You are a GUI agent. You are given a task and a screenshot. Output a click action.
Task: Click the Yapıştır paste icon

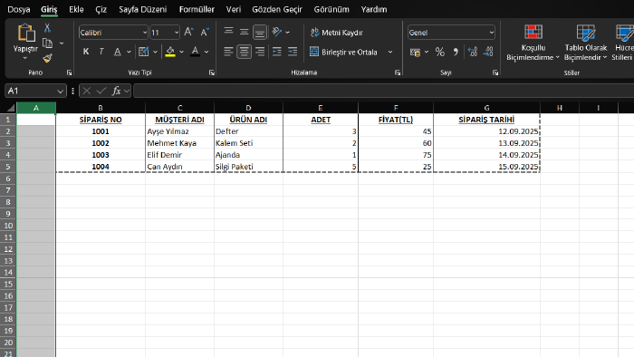[25, 34]
